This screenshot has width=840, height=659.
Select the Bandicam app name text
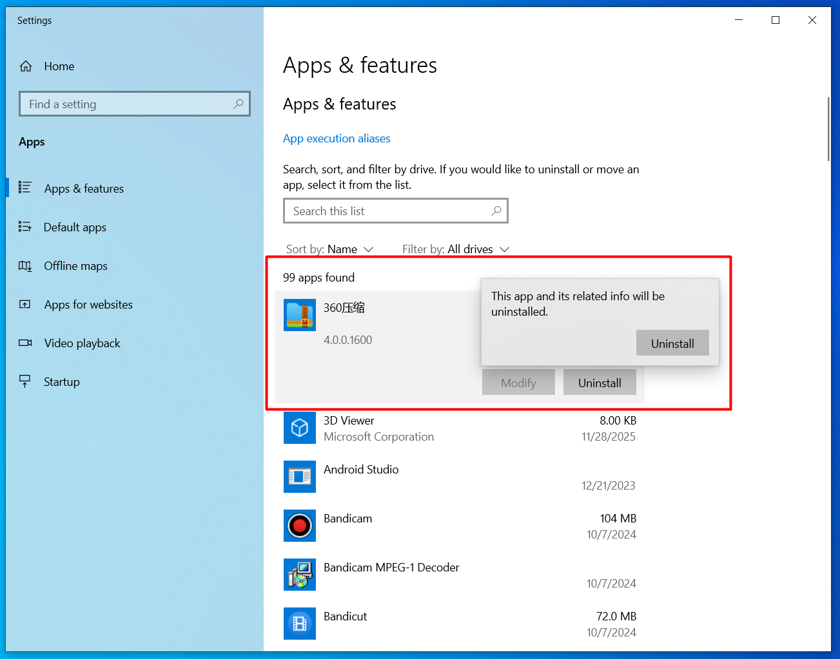point(347,519)
